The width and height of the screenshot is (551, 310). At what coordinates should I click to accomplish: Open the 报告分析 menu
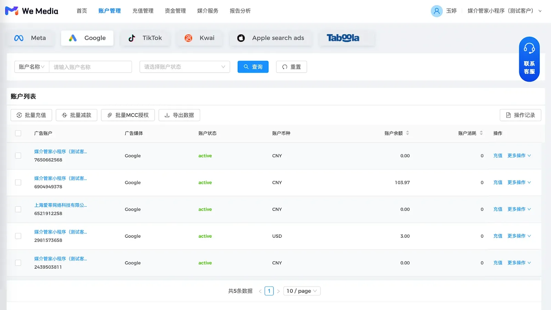coord(240,11)
